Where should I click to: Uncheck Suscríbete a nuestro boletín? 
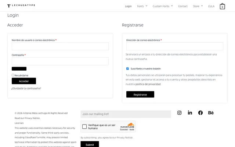click(127, 69)
